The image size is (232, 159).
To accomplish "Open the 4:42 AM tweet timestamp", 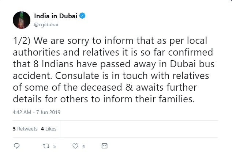I will [x=22, y=112].
